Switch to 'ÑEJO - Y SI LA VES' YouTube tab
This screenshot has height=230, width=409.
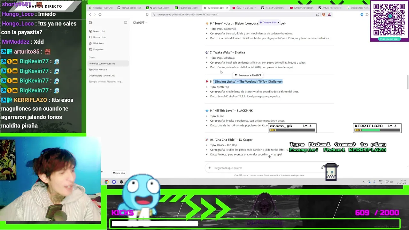pos(245,8)
